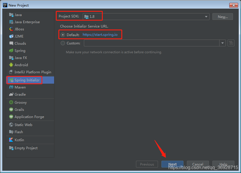The image size is (241, 173).
Task: Click the Help button
Action: click(223, 164)
